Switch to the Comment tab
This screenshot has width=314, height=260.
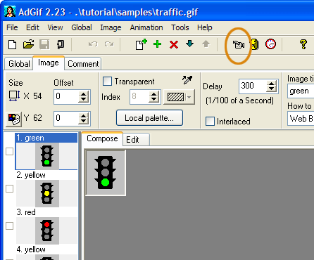[83, 64]
